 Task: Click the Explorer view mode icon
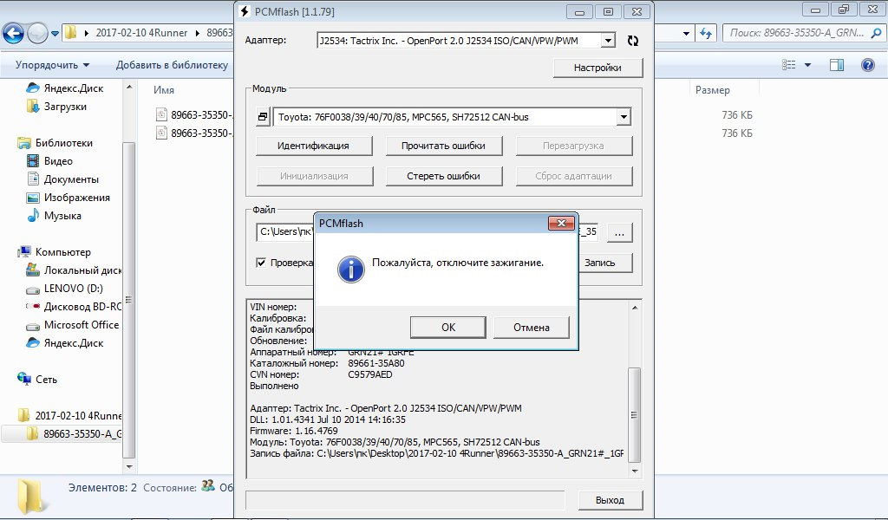coord(788,65)
